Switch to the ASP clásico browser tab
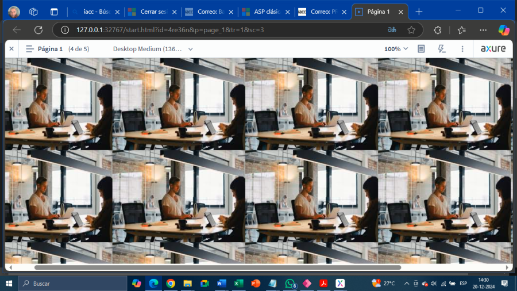Image resolution: width=517 pixels, height=291 pixels. pos(261,12)
